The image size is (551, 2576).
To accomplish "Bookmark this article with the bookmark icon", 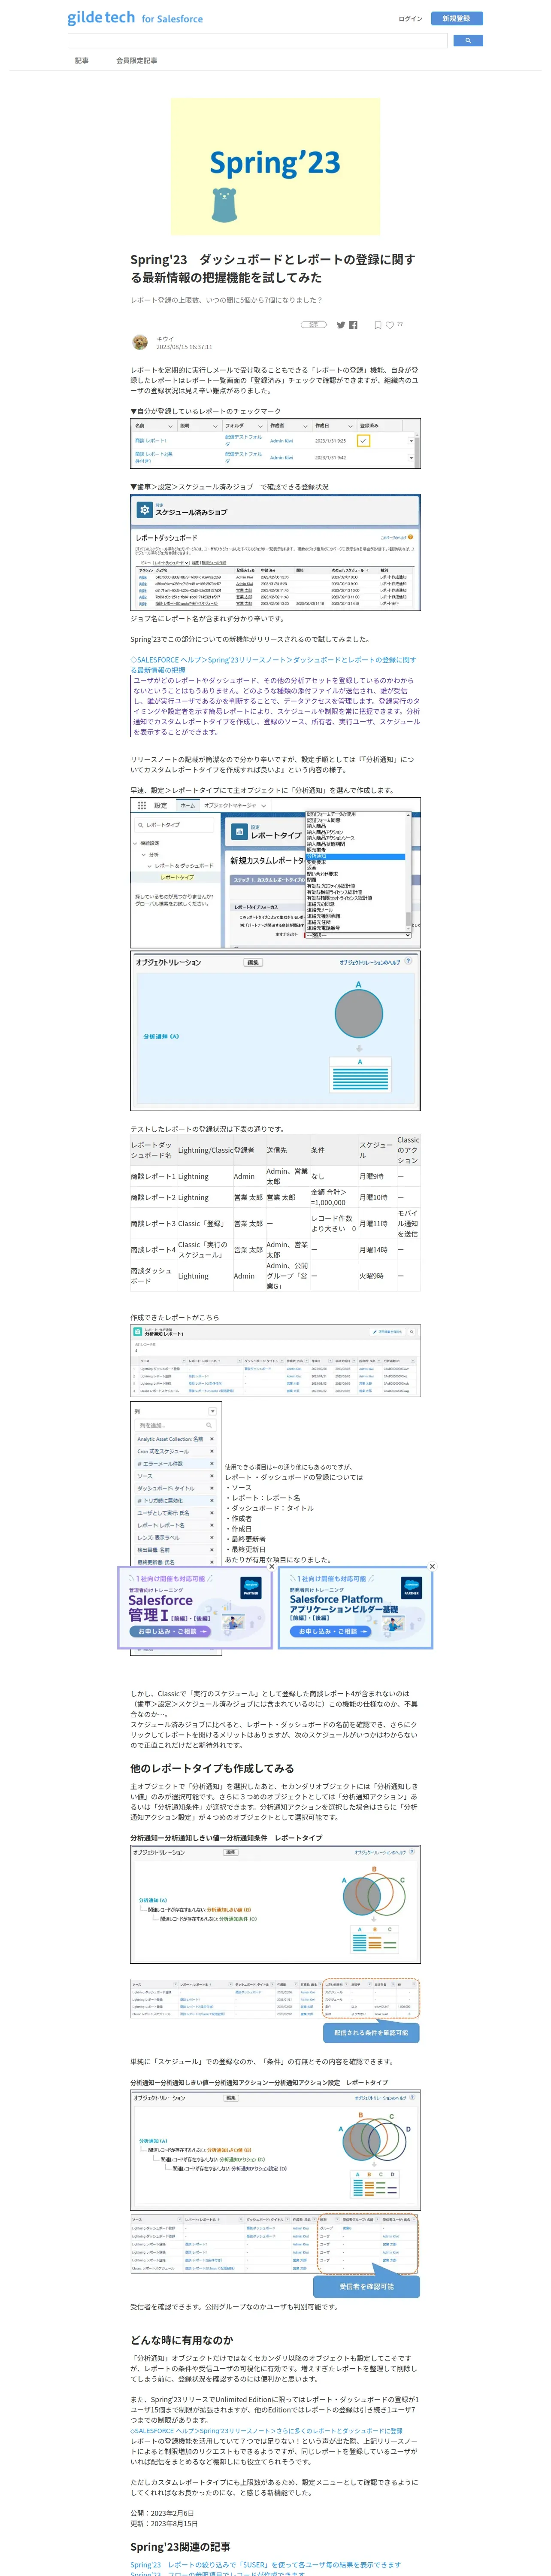I will (x=378, y=325).
